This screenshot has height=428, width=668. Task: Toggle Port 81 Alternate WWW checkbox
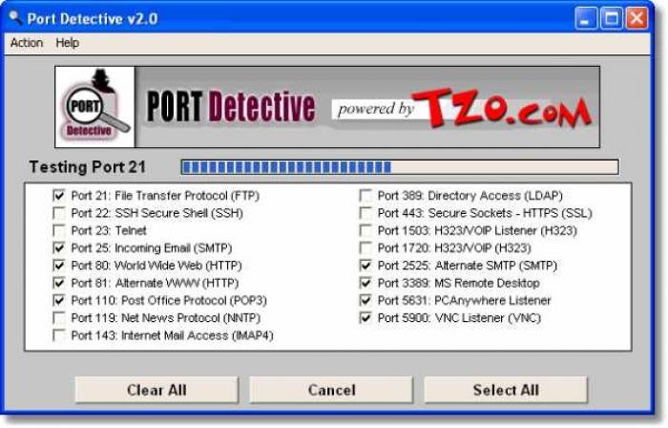point(59,283)
